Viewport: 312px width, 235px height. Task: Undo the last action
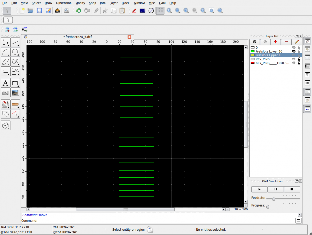tap(78, 11)
